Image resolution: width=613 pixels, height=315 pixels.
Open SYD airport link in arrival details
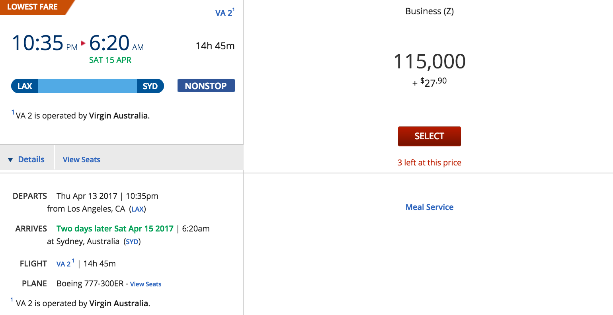coord(132,241)
